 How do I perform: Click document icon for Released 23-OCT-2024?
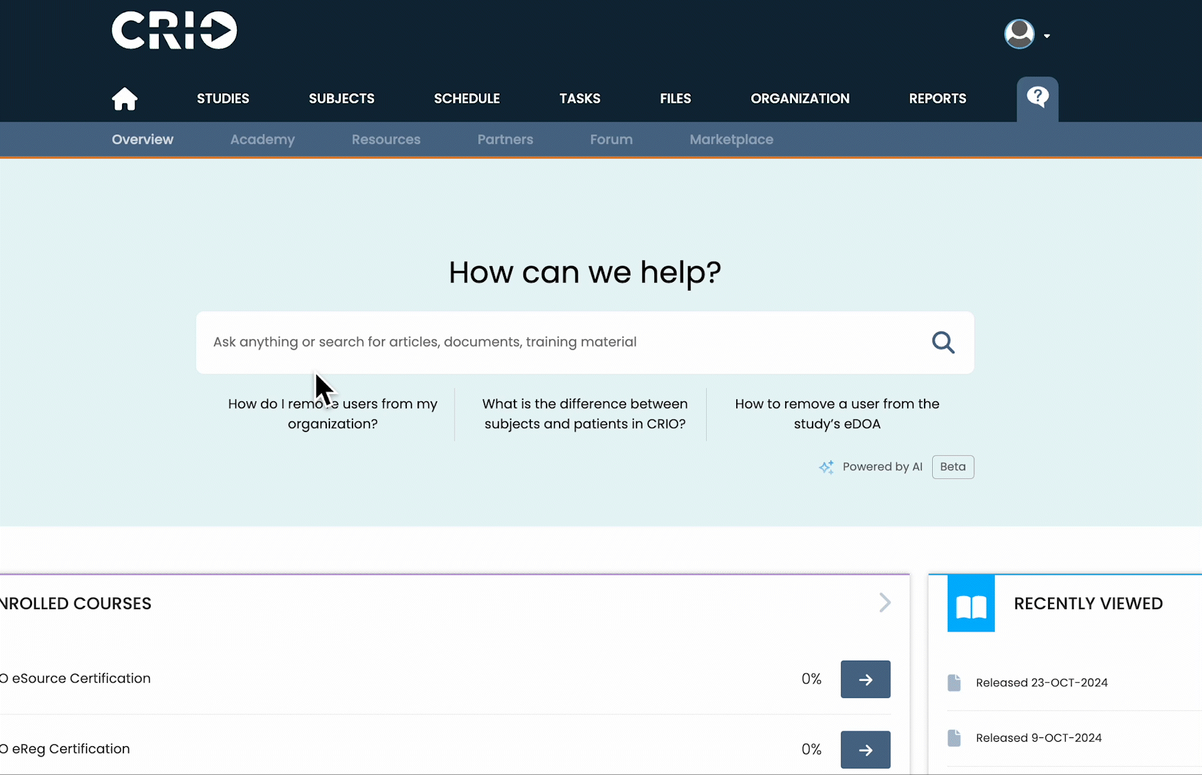[x=954, y=682]
